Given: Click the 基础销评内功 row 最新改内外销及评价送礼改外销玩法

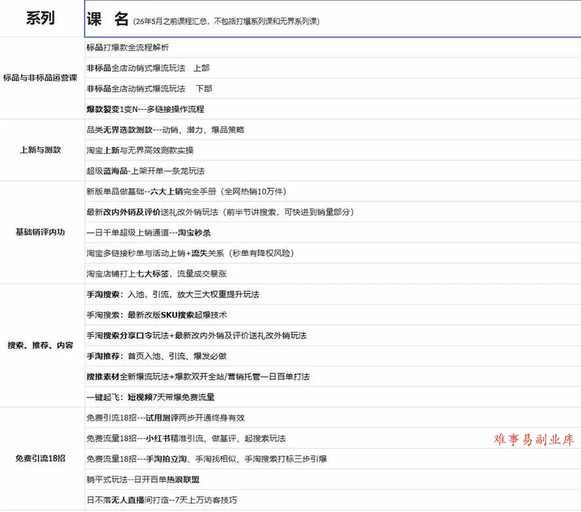Looking at the screenshot, I should coord(333,212).
